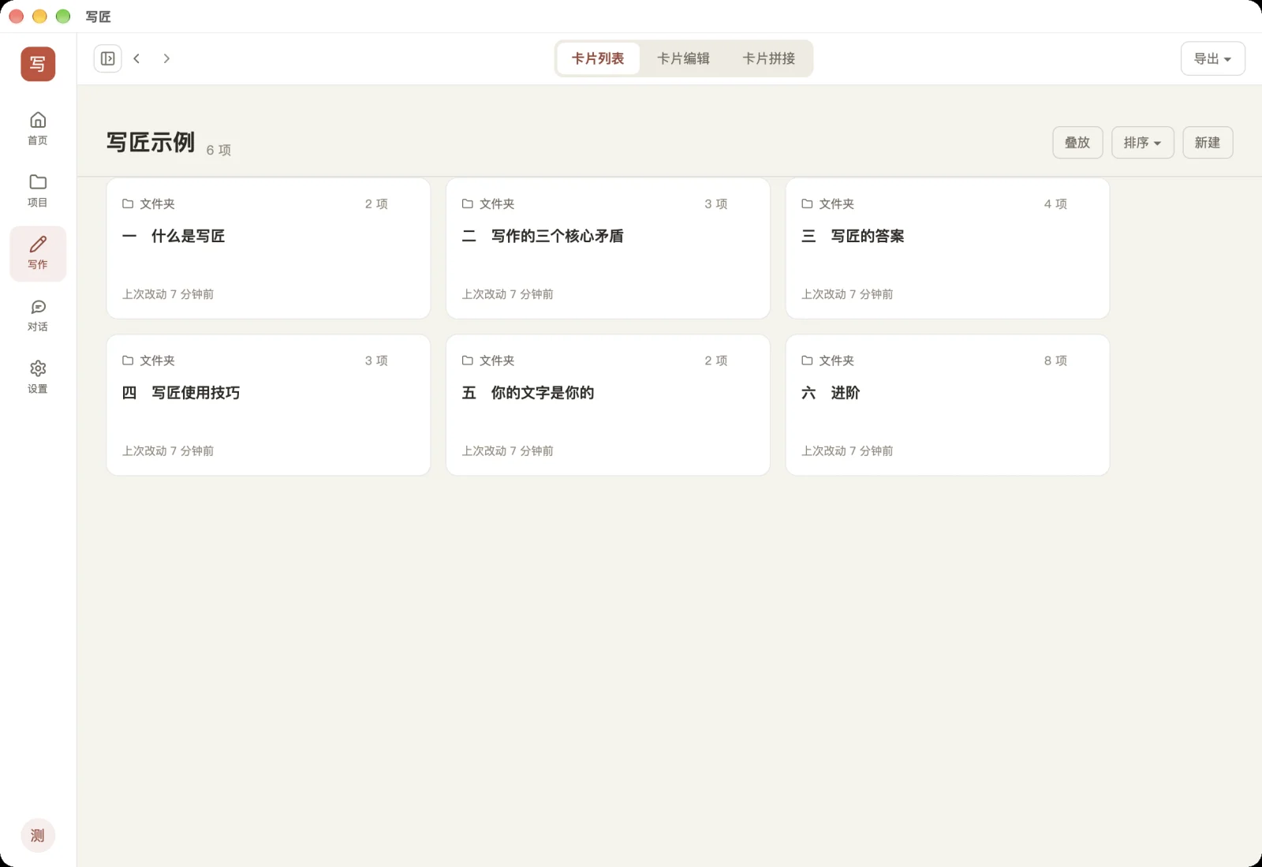Switch to 卡片列表 tab
1262x867 pixels.
(x=598, y=58)
